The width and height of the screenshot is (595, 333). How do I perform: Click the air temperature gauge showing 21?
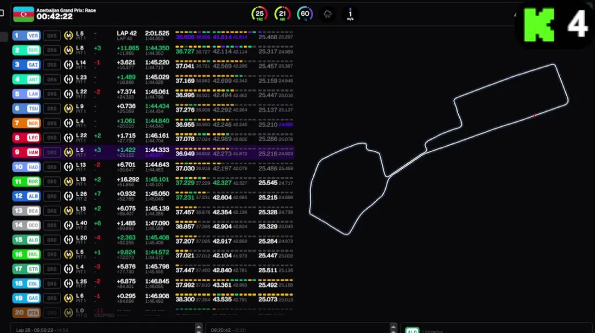pos(282,14)
